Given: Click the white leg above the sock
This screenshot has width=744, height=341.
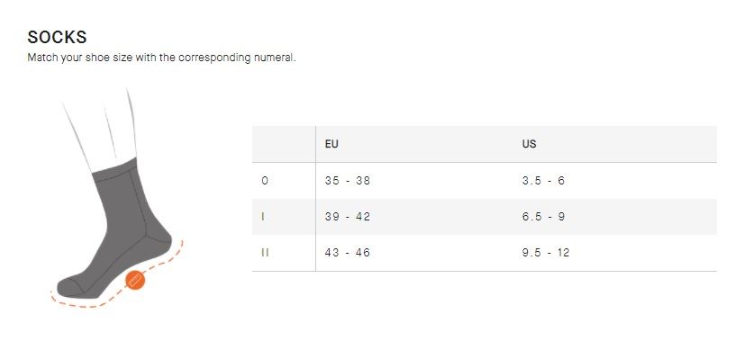Looking at the screenshot, I should [102, 128].
